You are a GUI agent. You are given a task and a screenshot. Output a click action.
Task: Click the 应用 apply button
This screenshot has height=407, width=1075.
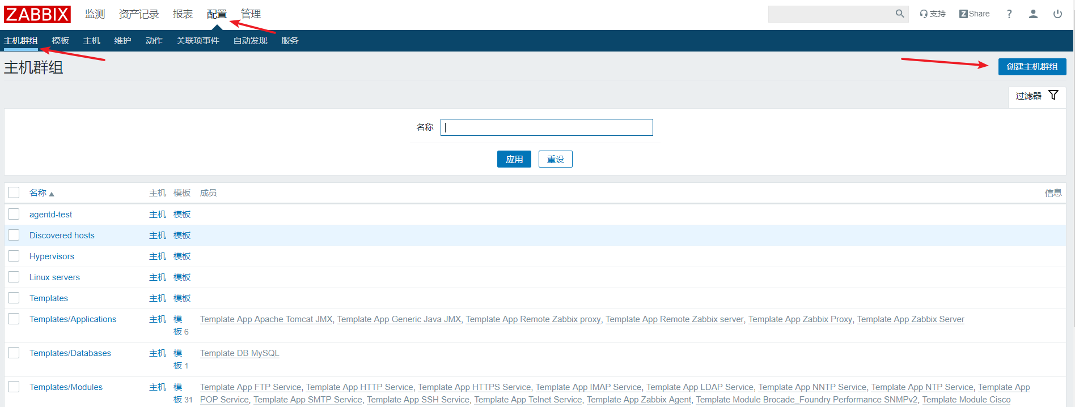[514, 159]
